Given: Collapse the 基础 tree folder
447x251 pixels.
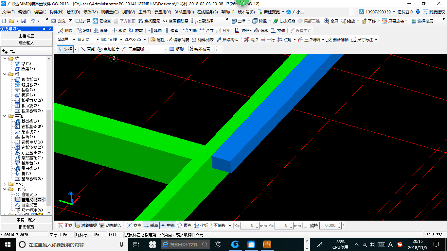Looking at the screenshot, I should pyautogui.click(x=5, y=116).
